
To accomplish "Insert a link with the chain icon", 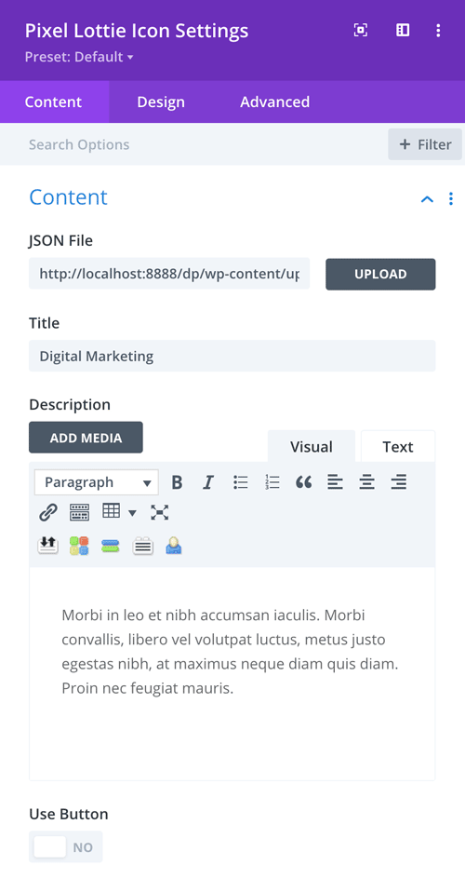I will (x=47, y=512).
